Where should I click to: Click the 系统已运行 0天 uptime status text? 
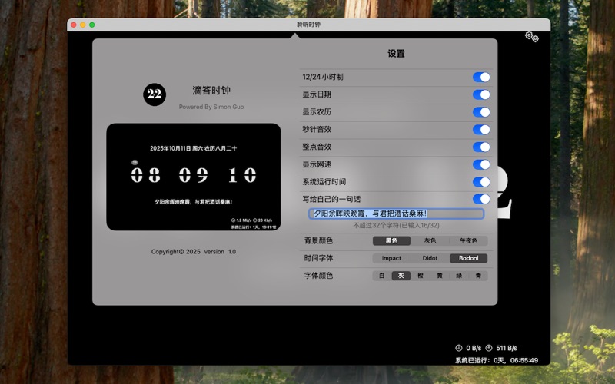click(x=497, y=360)
